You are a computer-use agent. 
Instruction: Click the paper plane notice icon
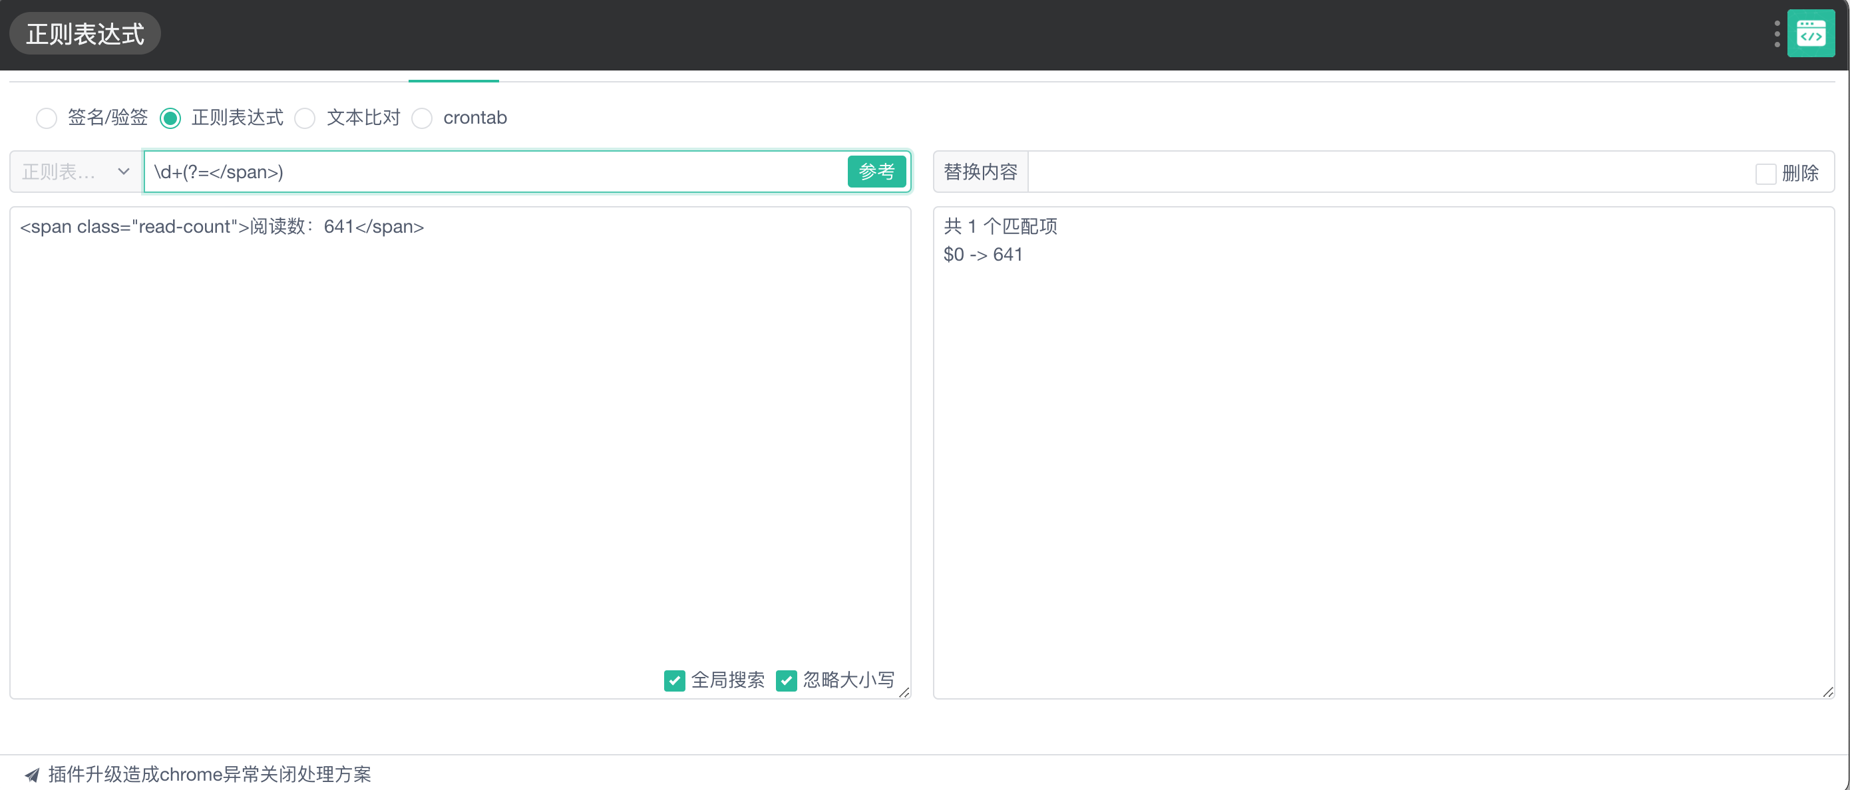(31, 774)
